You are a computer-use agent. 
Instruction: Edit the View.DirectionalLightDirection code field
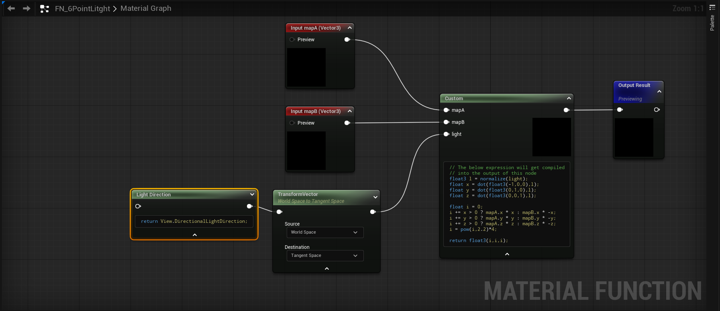(x=194, y=221)
